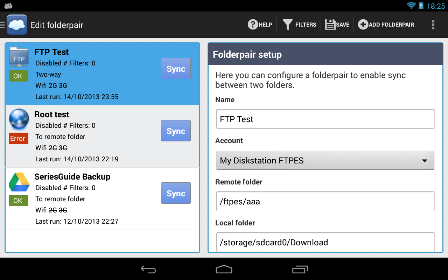The width and height of the screenshot is (448, 280).
Task: Tap the Wi-Fi status bar icon
Action: (411, 6)
